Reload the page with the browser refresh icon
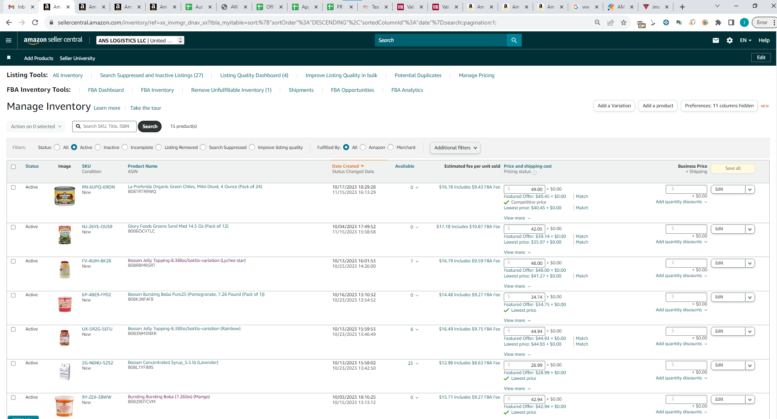Screen dimensions: 777x419 click(35, 22)
